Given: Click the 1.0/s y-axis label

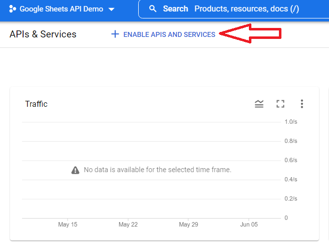Looking at the screenshot, I should (x=290, y=122).
